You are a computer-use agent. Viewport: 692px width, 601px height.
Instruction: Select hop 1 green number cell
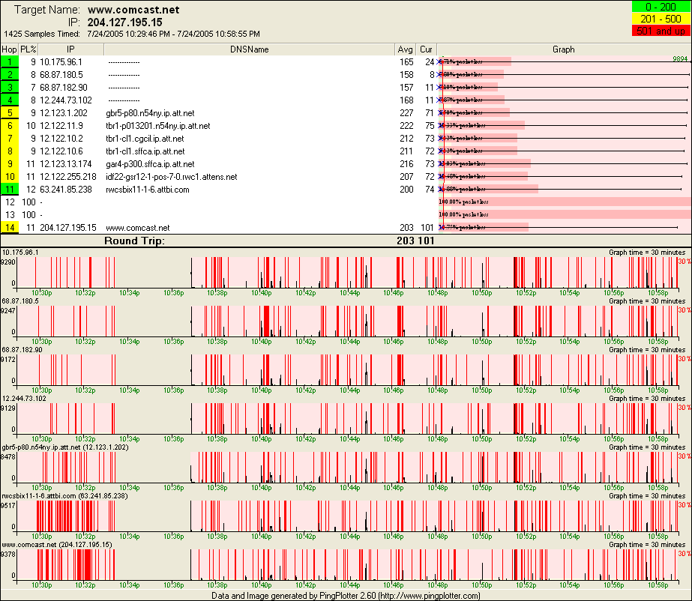pyautogui.click(x=10, y=62)
